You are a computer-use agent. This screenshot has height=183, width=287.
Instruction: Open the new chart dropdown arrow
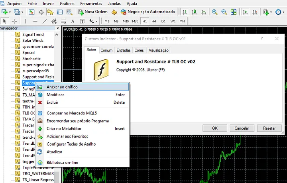point(10,12)
